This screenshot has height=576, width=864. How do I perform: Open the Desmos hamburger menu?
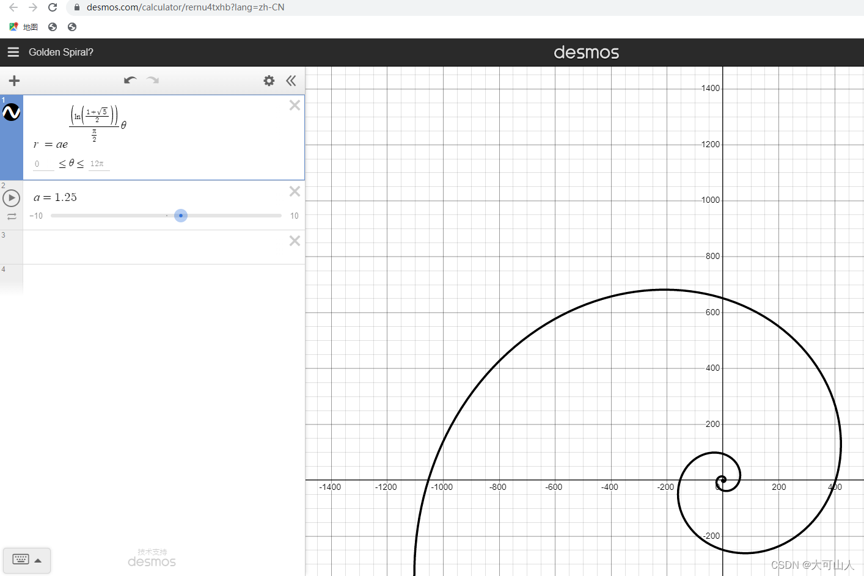13,52
